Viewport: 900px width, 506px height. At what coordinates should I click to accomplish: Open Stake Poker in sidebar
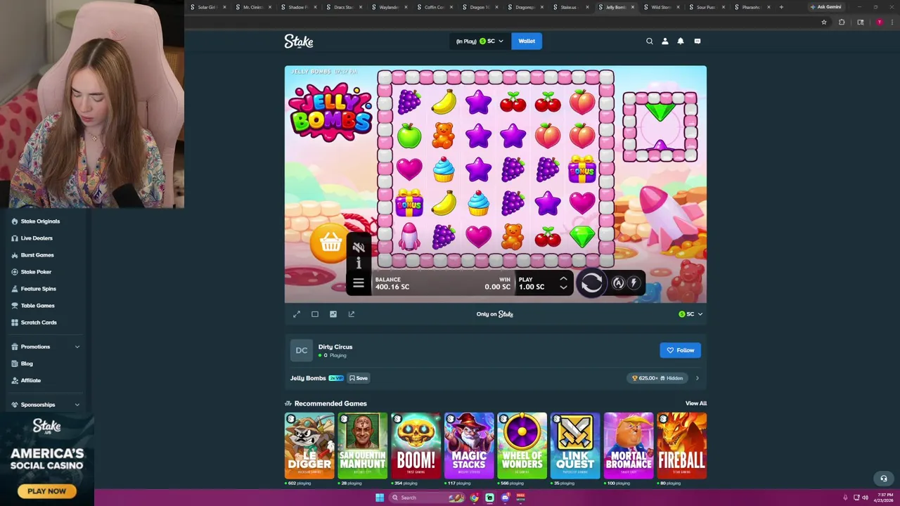[36, 272]
